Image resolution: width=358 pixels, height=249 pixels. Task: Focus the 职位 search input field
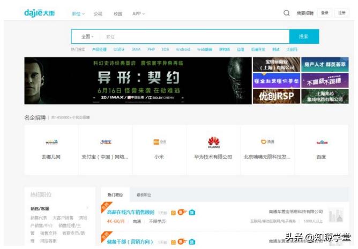(195, 37)
